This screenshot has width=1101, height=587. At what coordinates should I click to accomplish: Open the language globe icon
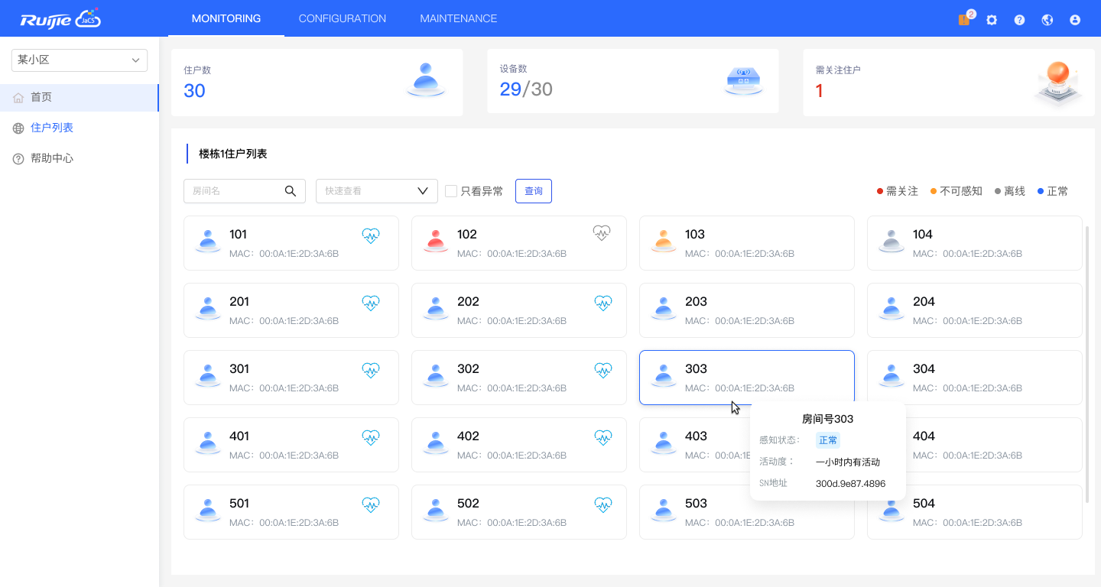(1047, 20)
